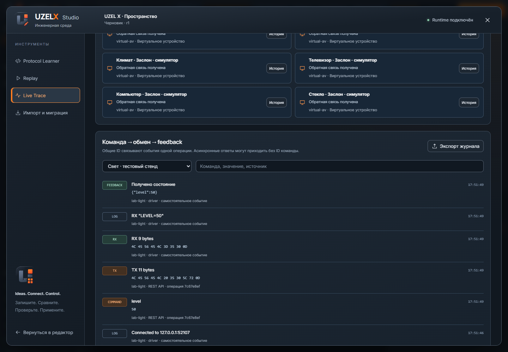Click the Получено состояние event title

153,184
